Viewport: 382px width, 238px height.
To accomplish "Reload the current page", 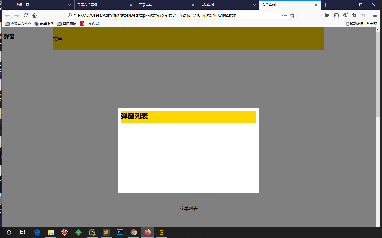I will (25, 15).
